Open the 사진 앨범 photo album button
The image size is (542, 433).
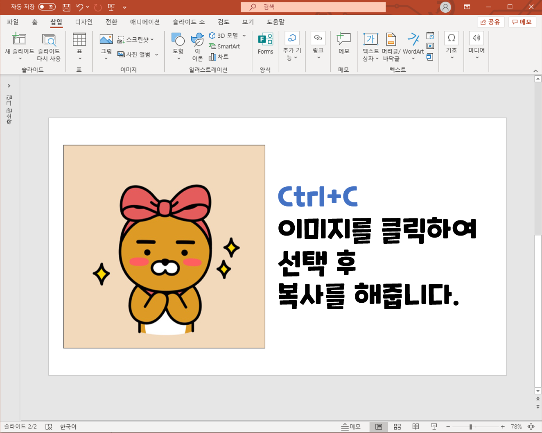click(x=138, y=54)
